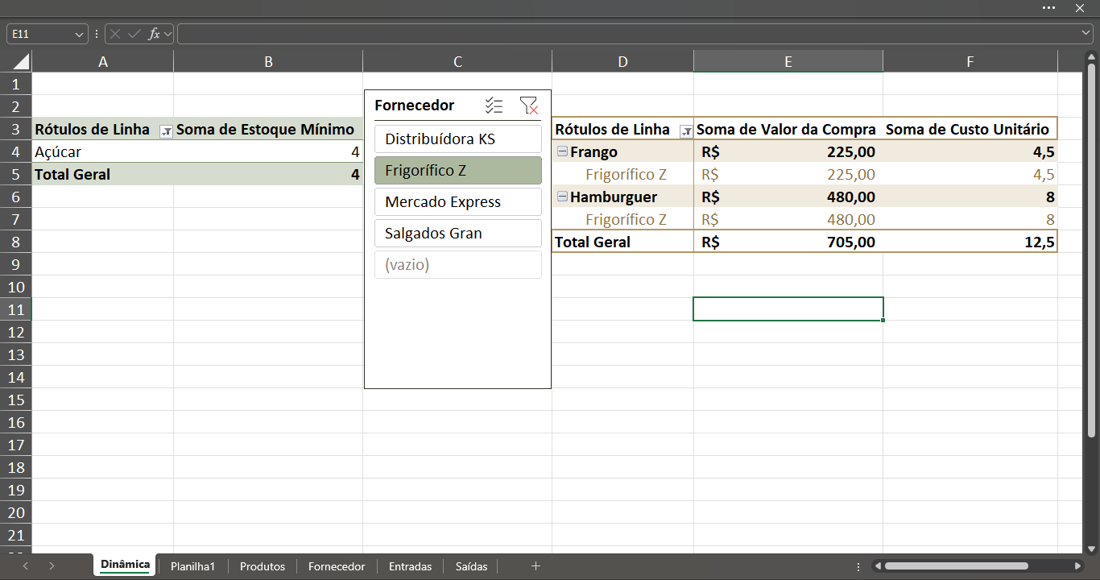Click the cancel entry X icon
This screenshot has width=1100, height=580.
pos(115,34)
